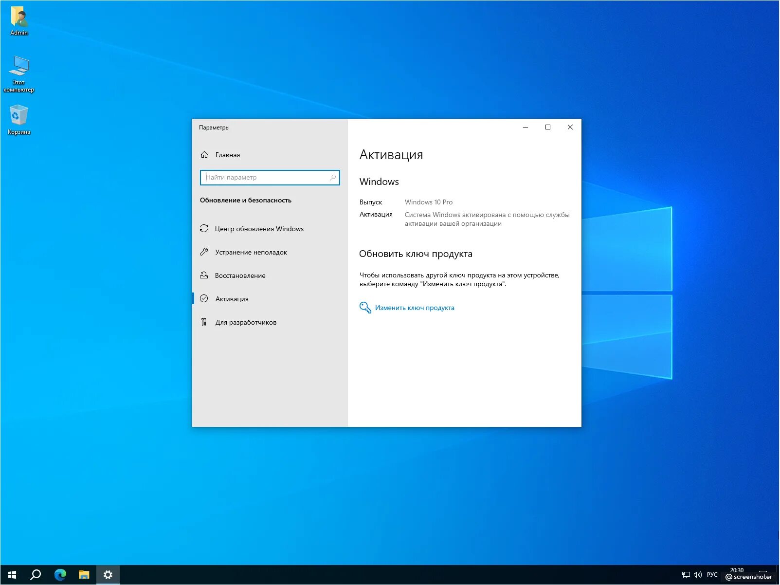Click the activation status description text
780x585 pixels.
pyautogui.click(x=487, y=219)
